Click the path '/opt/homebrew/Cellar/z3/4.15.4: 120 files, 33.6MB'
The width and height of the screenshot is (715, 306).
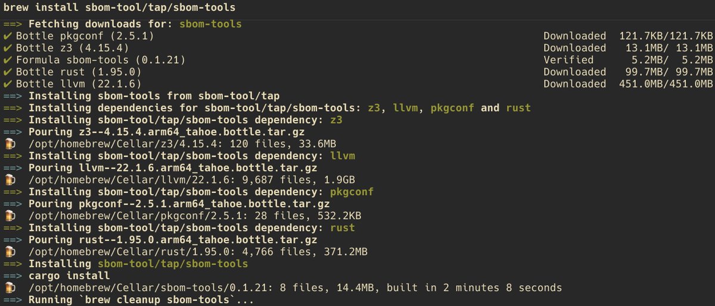pyautogui.click(x=182, y=144)
